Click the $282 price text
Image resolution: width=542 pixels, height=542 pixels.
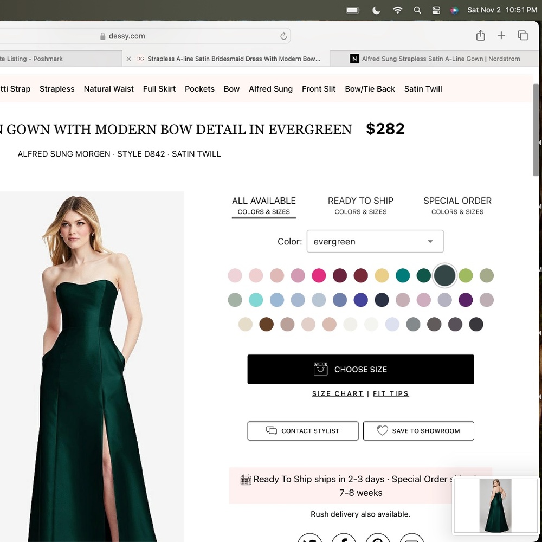[x=385, y=129]
